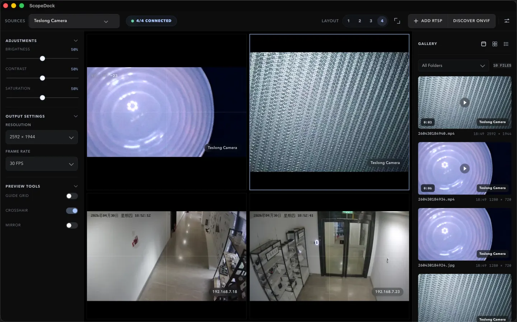Select the 192.168.7.23 door feed

329,256
